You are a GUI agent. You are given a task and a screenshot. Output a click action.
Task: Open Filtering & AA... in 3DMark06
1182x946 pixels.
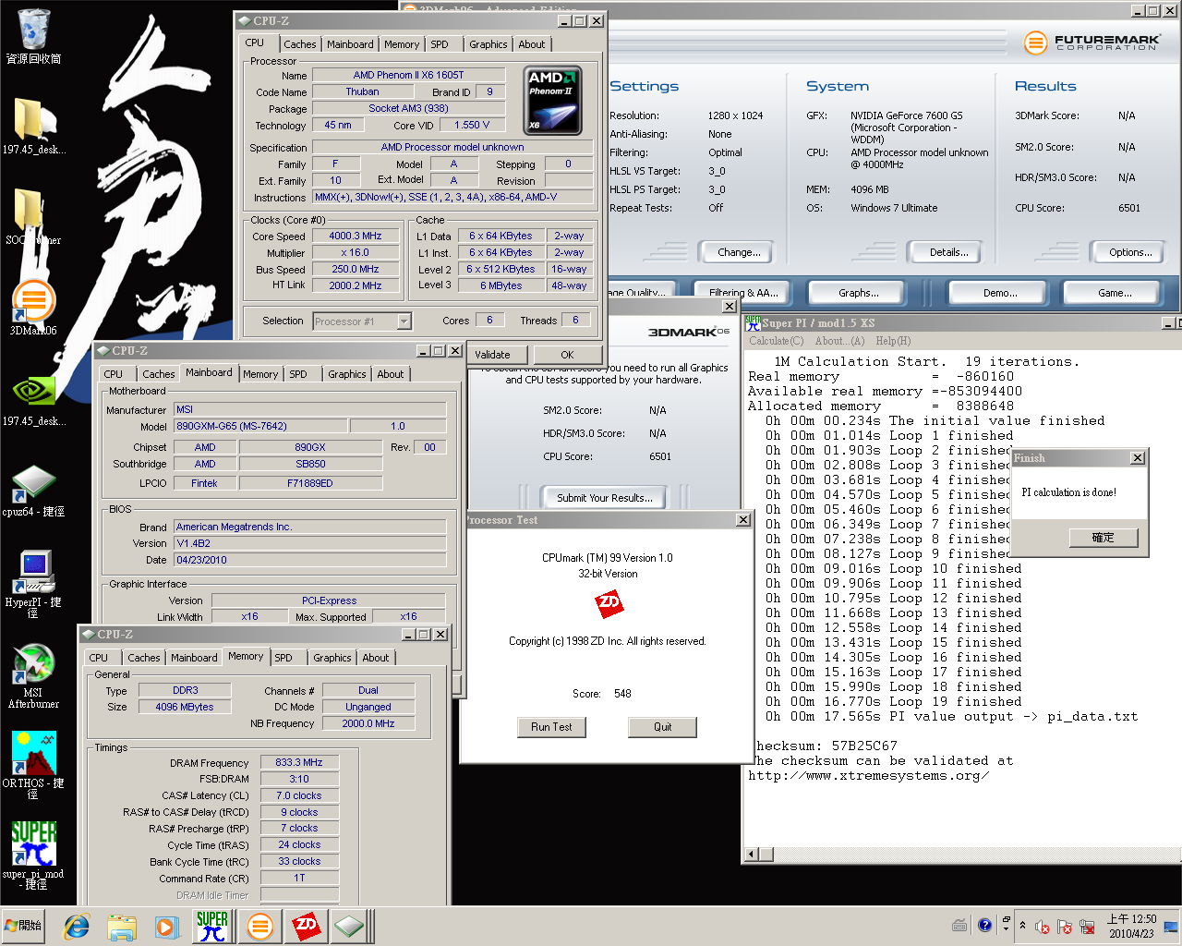pos(744,293)
